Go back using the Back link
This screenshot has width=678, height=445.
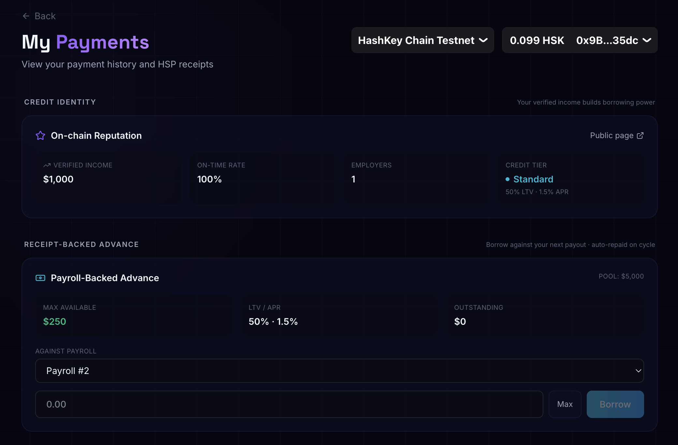39,16
